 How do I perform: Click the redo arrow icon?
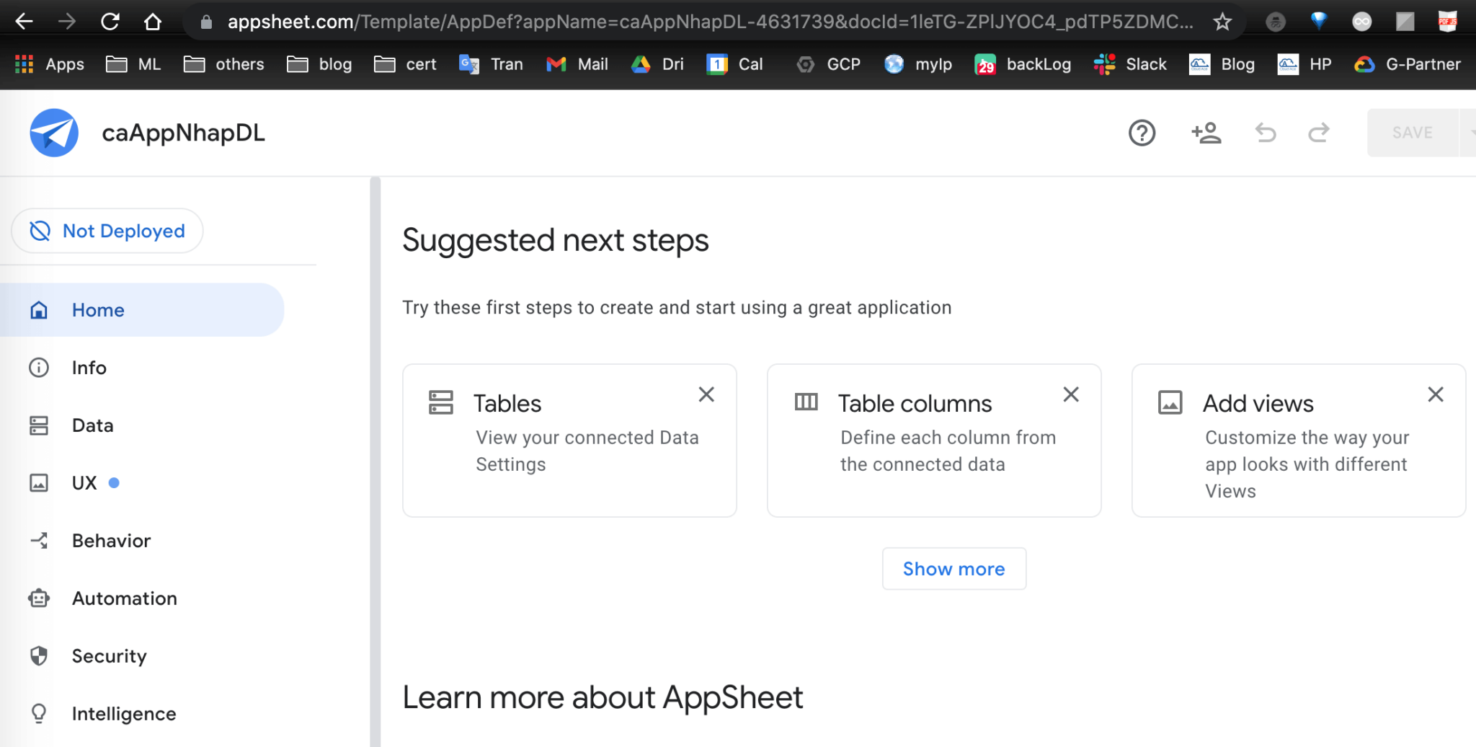click(x=1319, y=133)
